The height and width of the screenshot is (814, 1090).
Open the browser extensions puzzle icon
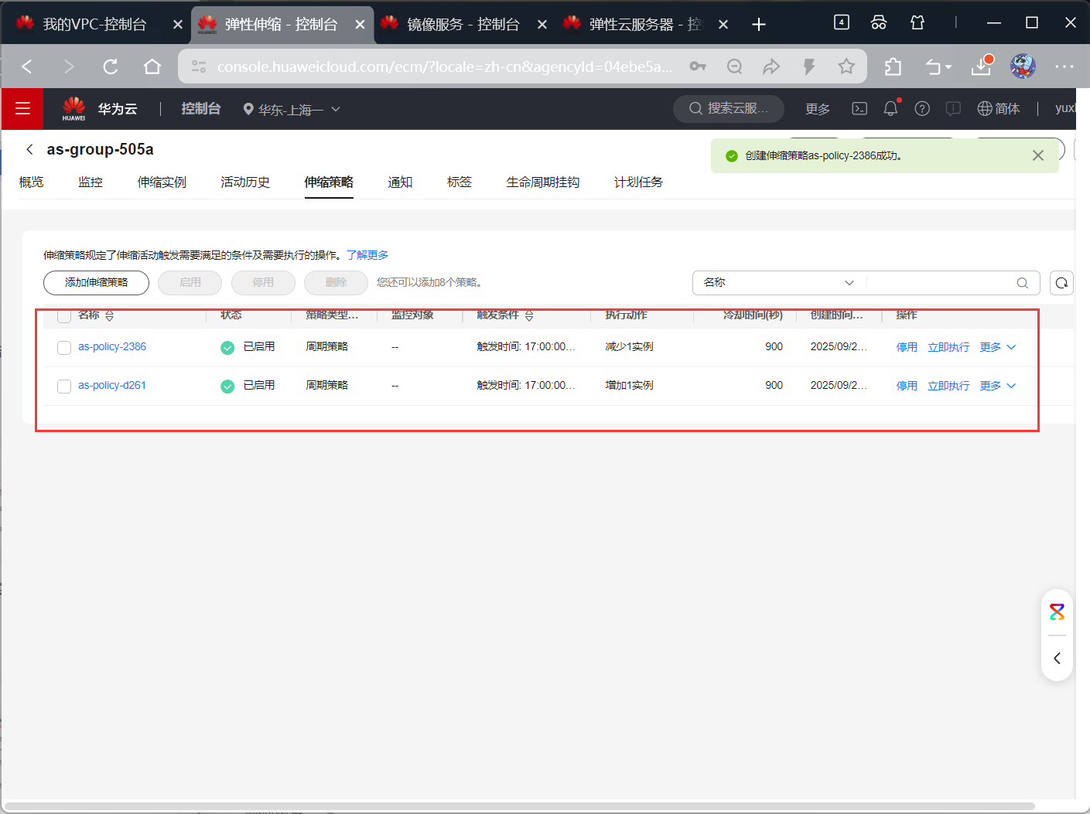click(x=893, y=66)
